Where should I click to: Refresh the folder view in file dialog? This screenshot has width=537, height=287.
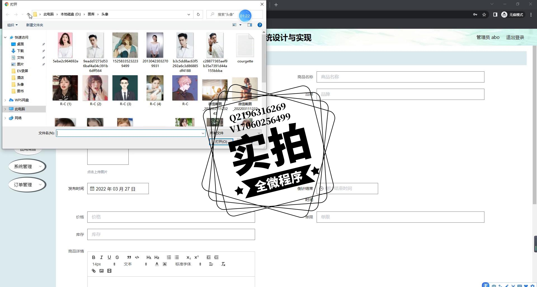[198, 14]
